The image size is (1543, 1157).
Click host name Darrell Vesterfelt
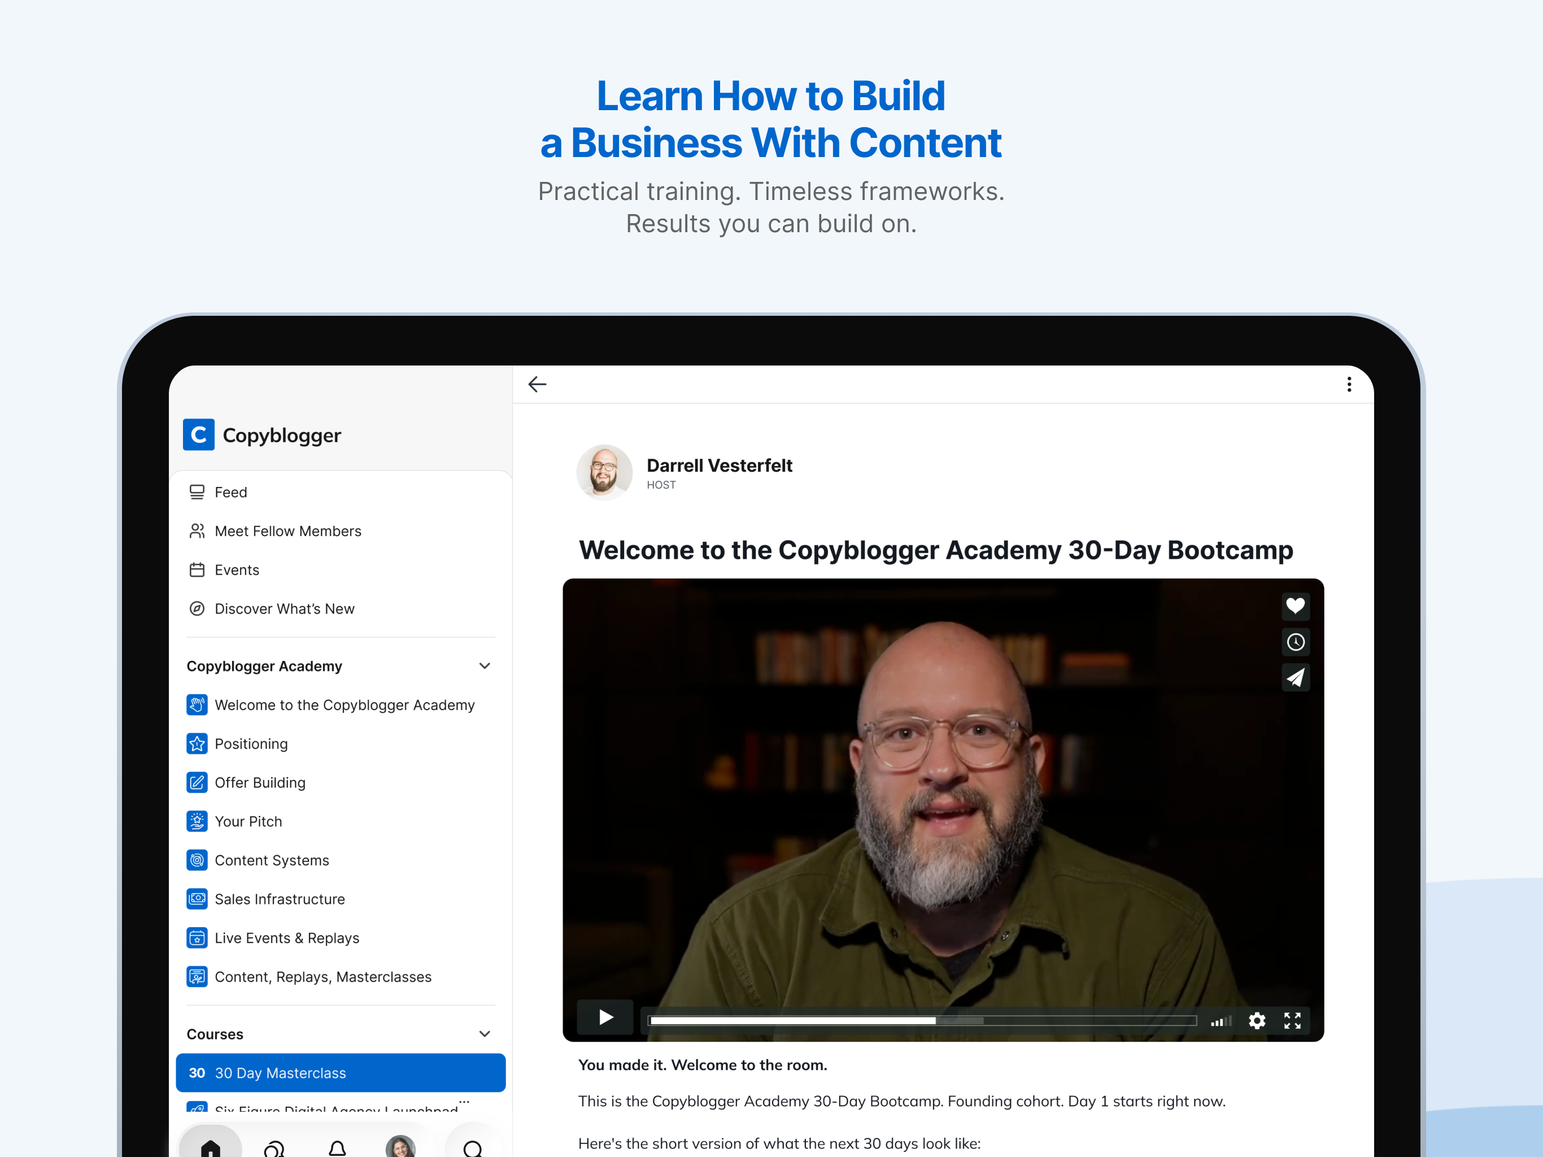pos(719,466)
